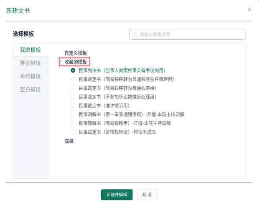
Task: Select radio 民事裁定书（简易程序转为普通程序独任审理用）
Action: 73,79
